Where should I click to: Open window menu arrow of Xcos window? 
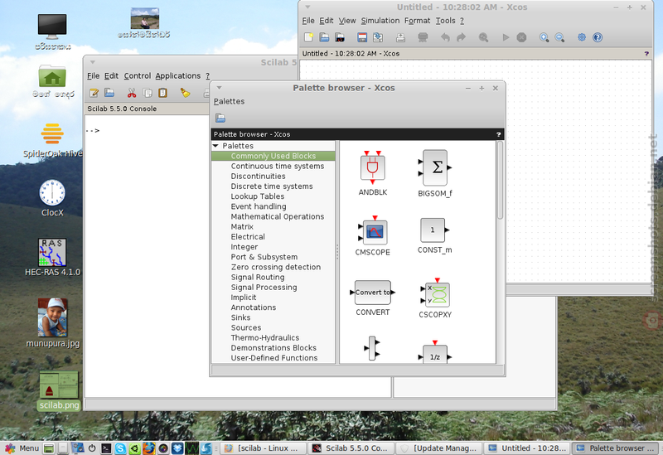pos(307,7)
